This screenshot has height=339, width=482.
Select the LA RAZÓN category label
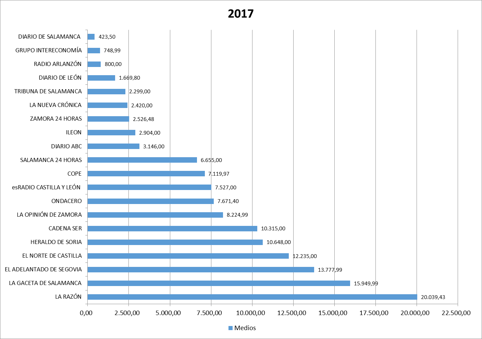click(69, 297)
